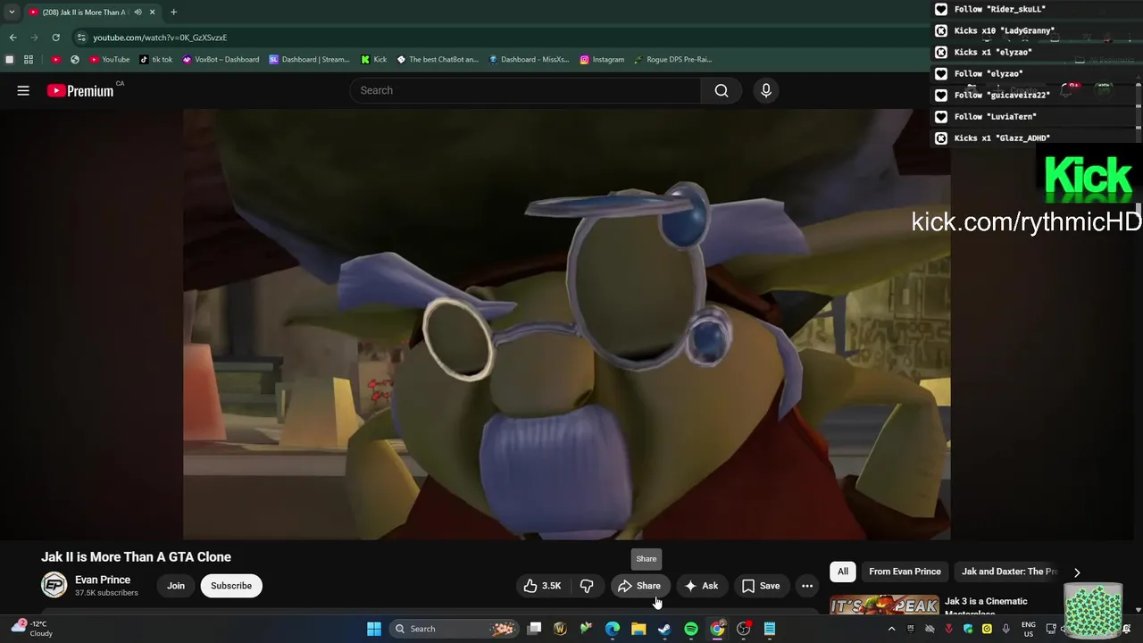Ask about this video
This screenshot has height=643, width=1143.
(701, 586)
